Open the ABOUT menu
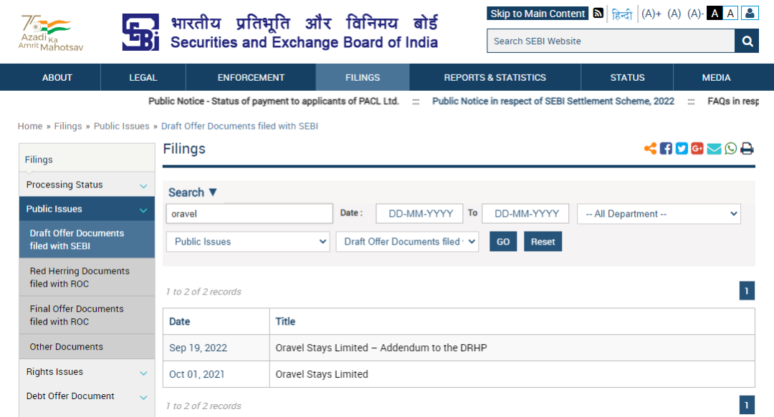Image resolution: width=774 pixels, height=417 pixels. (x=57, y=77)
